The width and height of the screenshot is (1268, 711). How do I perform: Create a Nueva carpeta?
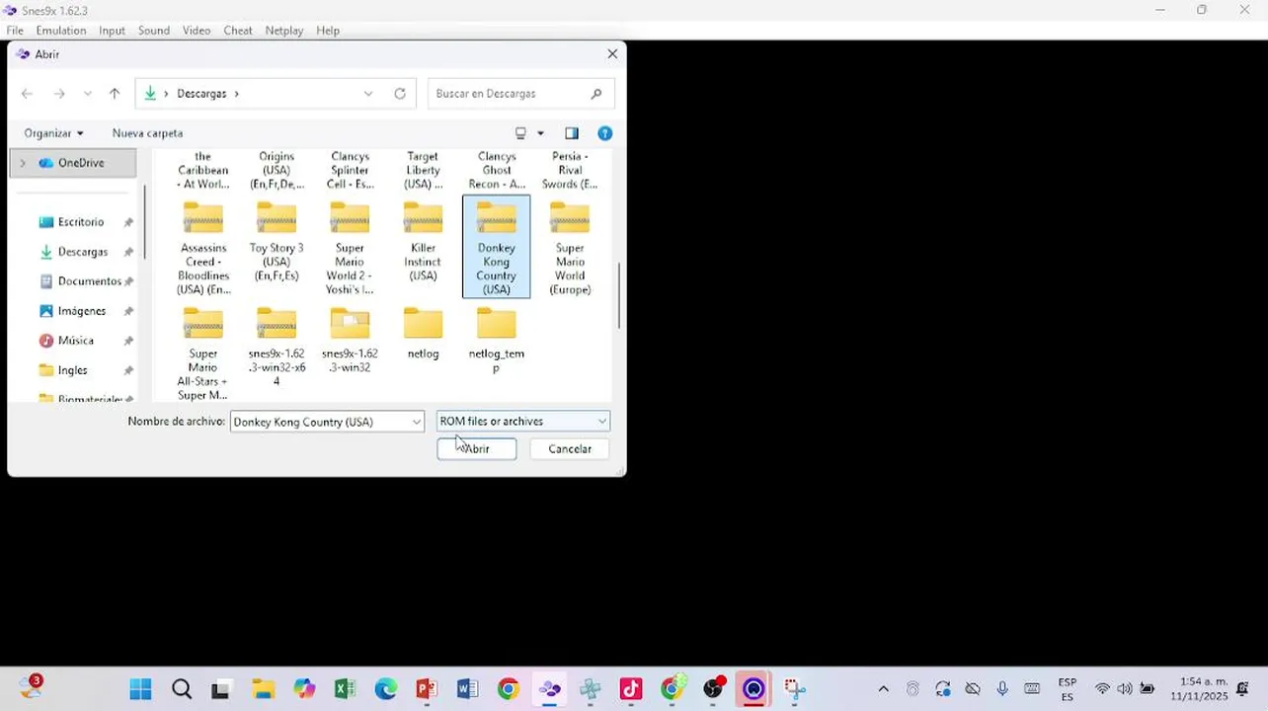[x=147, y=133]
